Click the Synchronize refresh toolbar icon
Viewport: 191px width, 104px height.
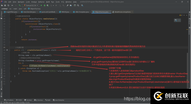(8, 5)
